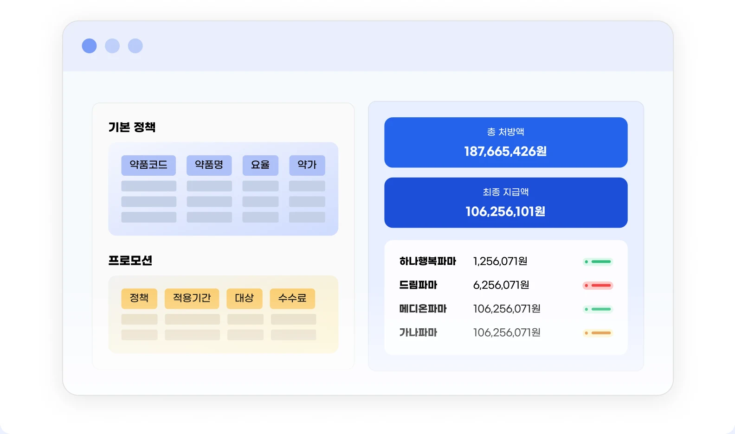
Task: Click the 정책 column tag
Action: [x=139, y=299]
